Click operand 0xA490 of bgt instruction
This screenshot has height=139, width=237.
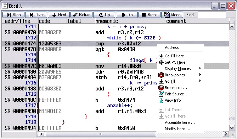[x=126, y=49]
